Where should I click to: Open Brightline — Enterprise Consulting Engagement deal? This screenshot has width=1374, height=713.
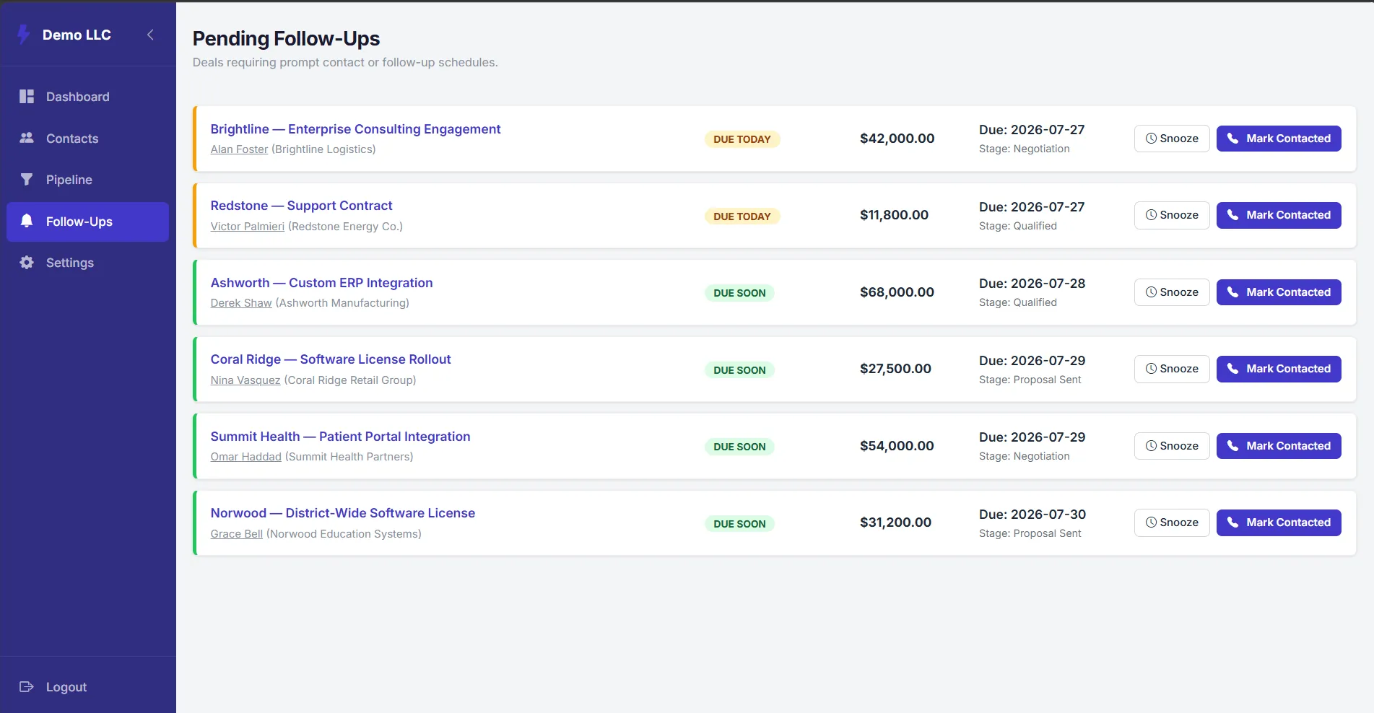(x=355, y=129)
